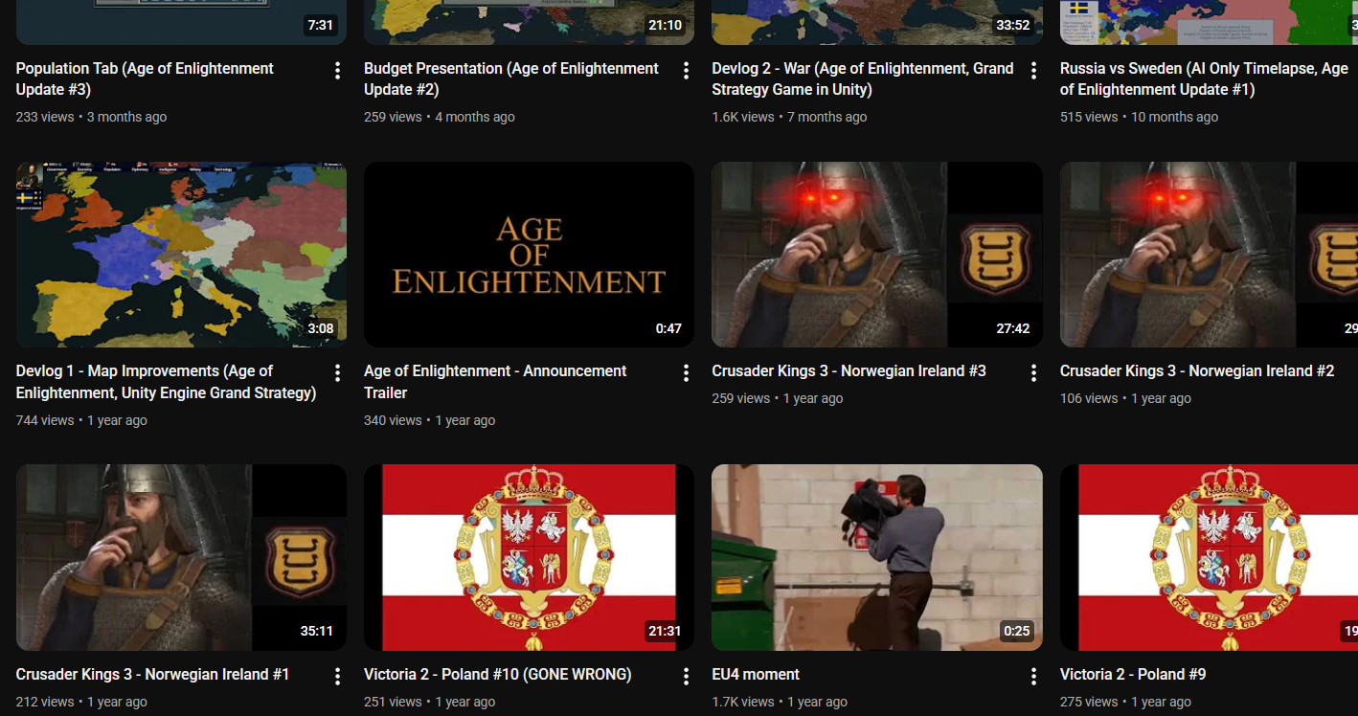Open the Victoria 2 - Poland #10 (GONE WRONG) title
The width and height of the screenshot is (1358, 716).
coord(498,675)
